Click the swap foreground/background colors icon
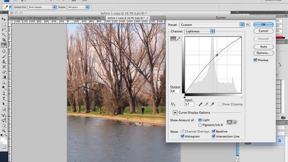 (5, 135)
